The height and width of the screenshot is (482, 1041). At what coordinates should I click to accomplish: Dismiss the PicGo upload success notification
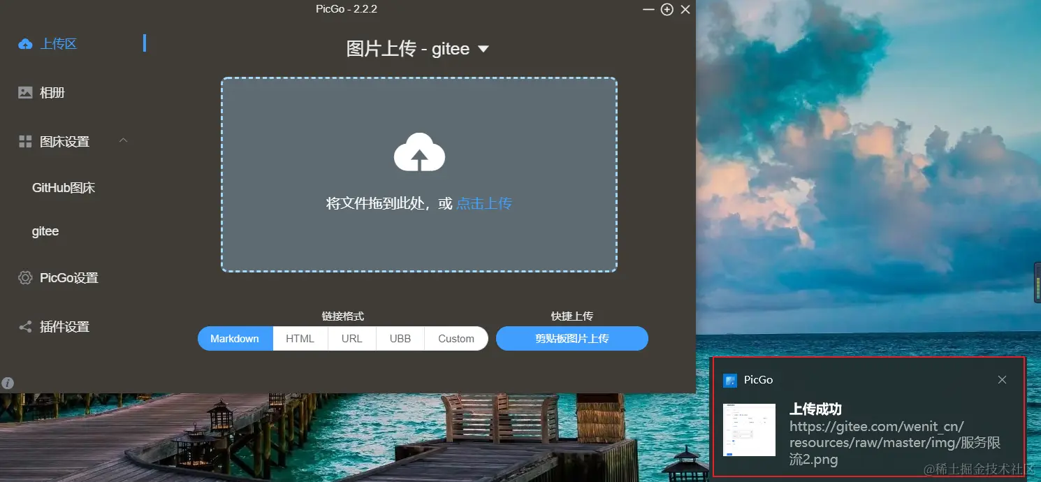1002,380
